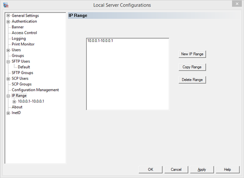Expand the InetD node
Viewport: 244px width, 178px height.
[x=8, y=113]
